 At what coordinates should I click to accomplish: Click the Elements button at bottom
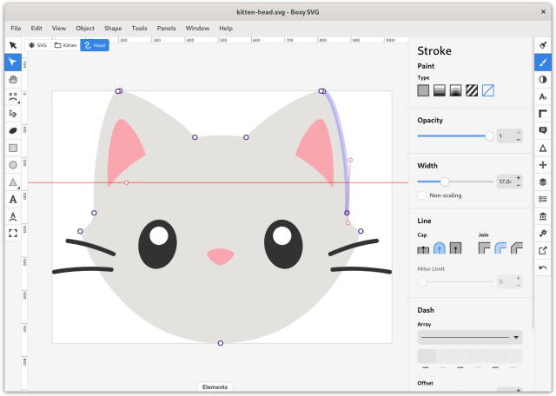pyautogui.click(x=214, y=386)
